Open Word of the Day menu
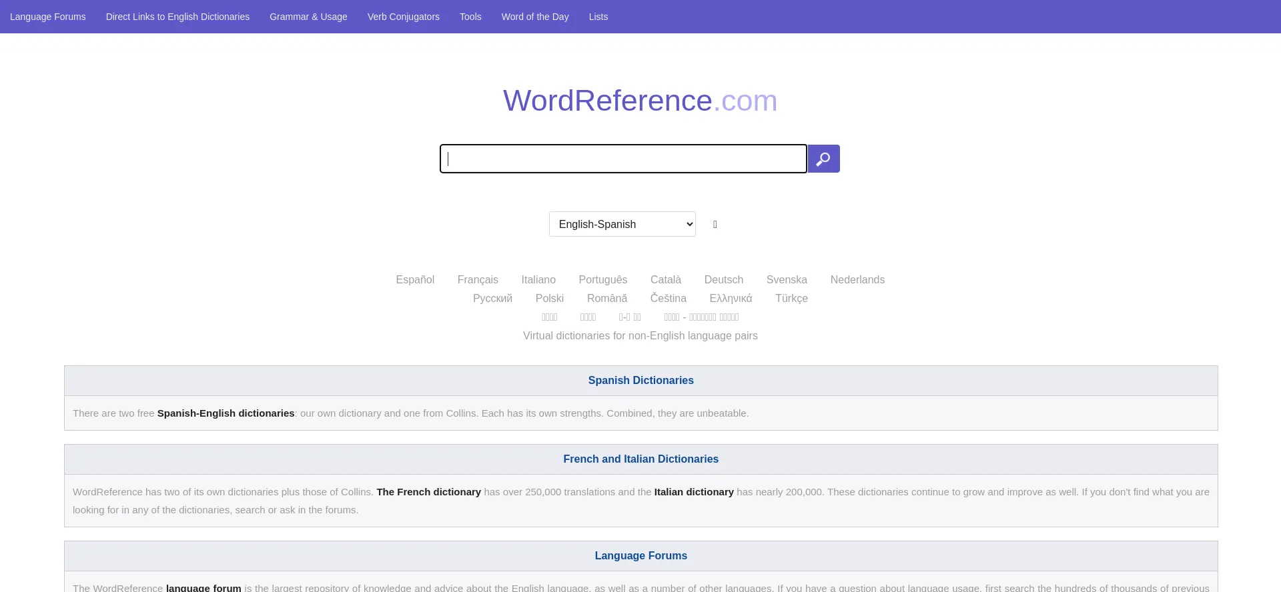 (535, 17)
